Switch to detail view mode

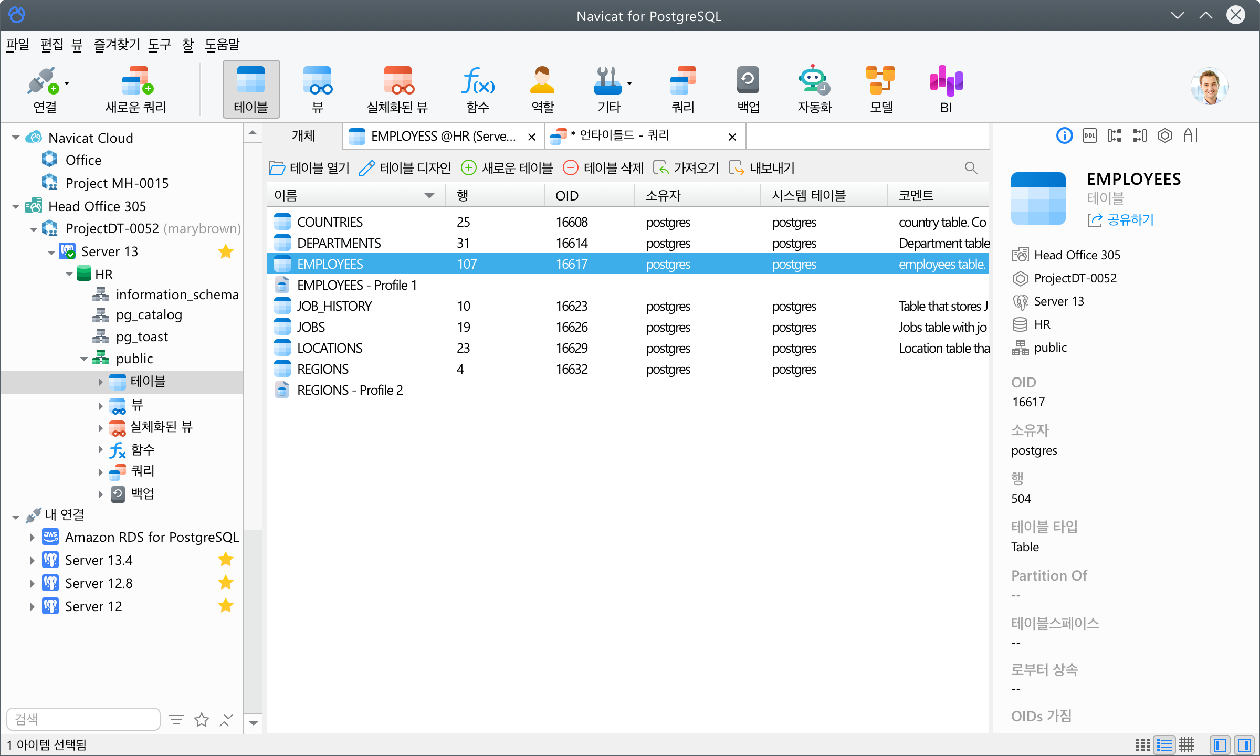(1186, 745)
